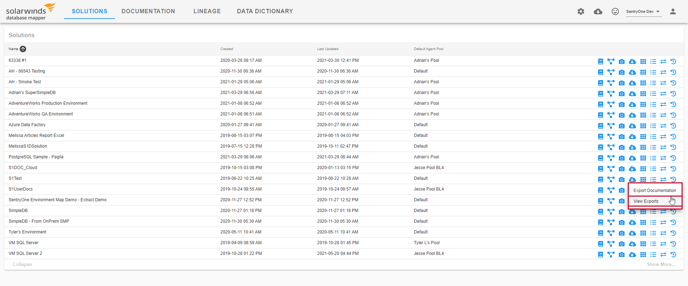Select the Tyler's Environment solution
688x286 pixels.
pyautogui.click(x=27, y=232)
